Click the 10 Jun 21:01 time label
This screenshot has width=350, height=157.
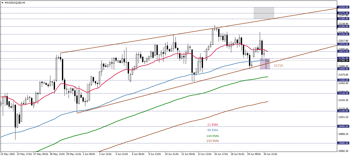point(172,154)
